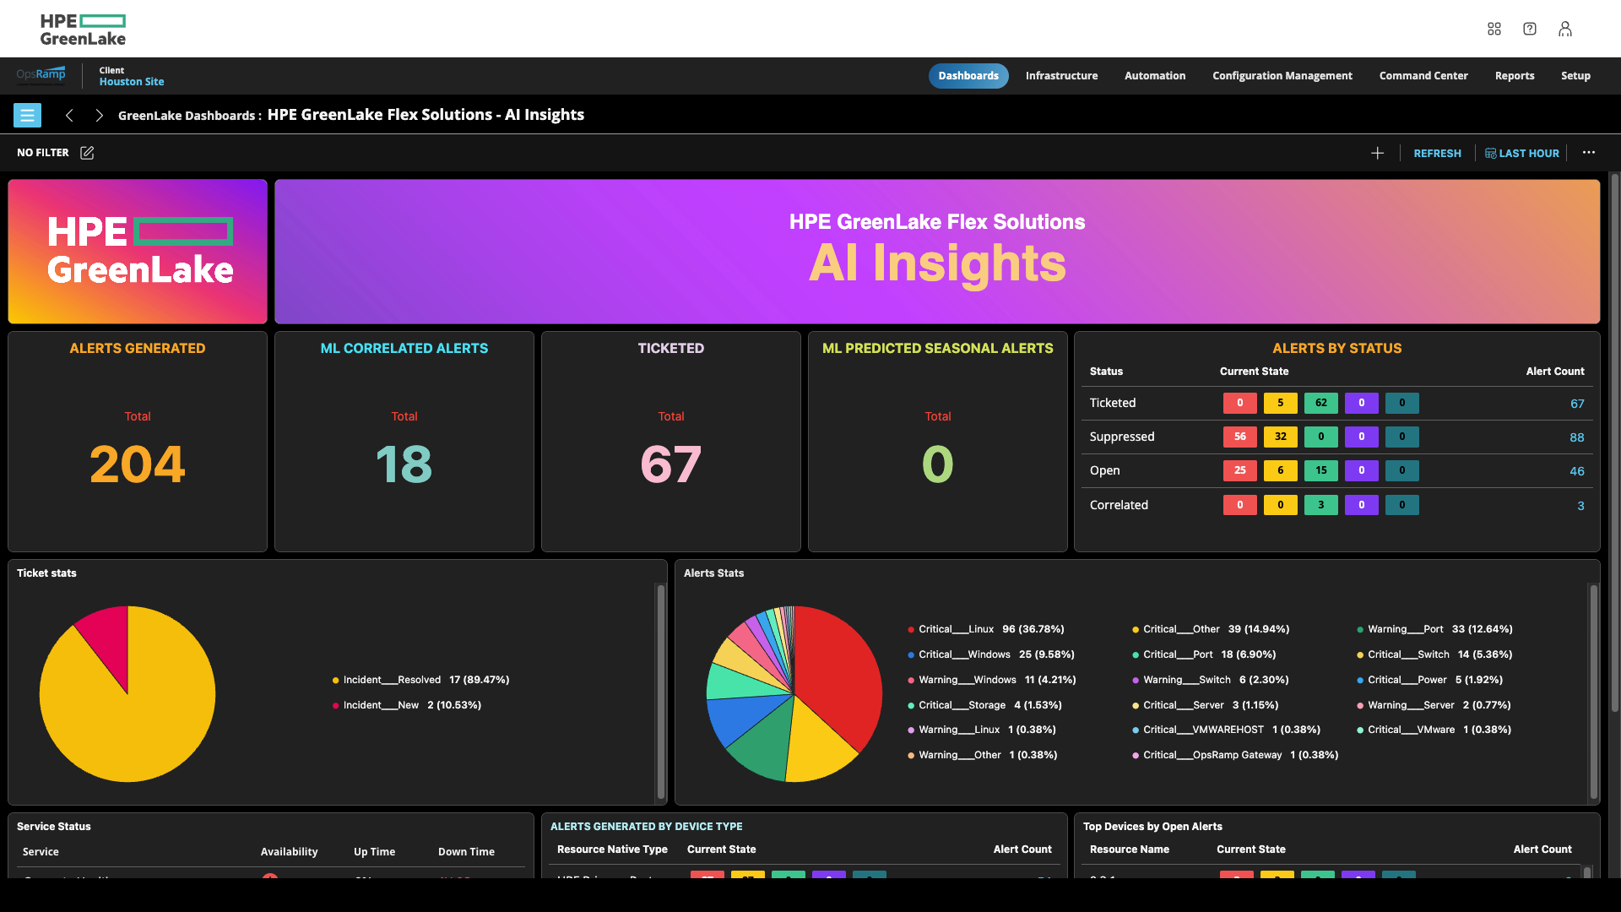Click the GreenLake Dashboards breadcrumb
Screen dimensions: 1621x912
click(187, 116)
